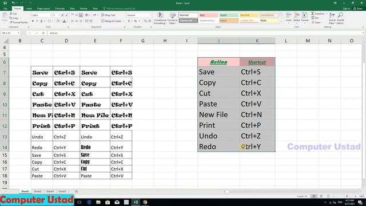The width and height of the screenshot is (366, 206).
Task: Open the Fill Color bucket picker
Action: point(58,21)
